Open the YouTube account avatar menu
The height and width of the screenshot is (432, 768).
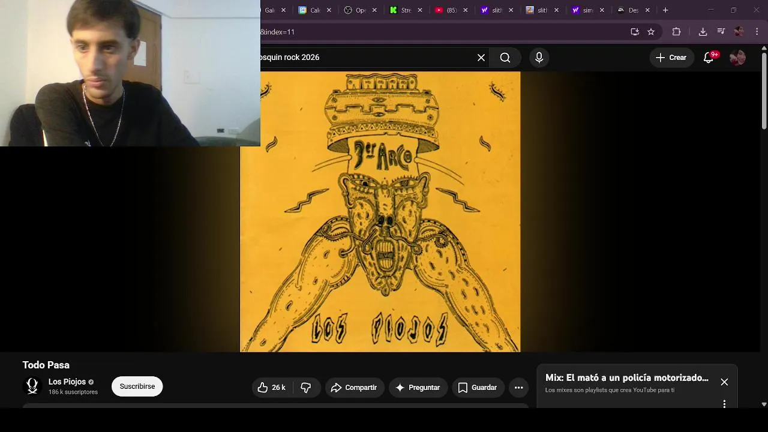pyautogui.click(x=737, y=58)
